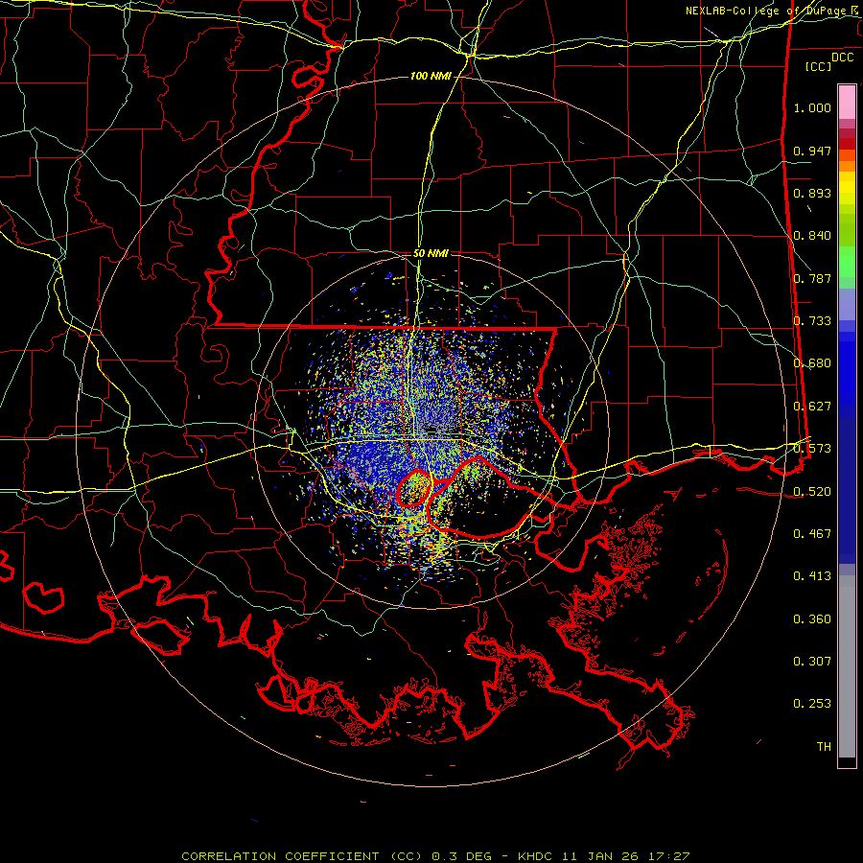Click the 0.893 scale value
Screen dimensions: 863x863
(x=812, y=193)
